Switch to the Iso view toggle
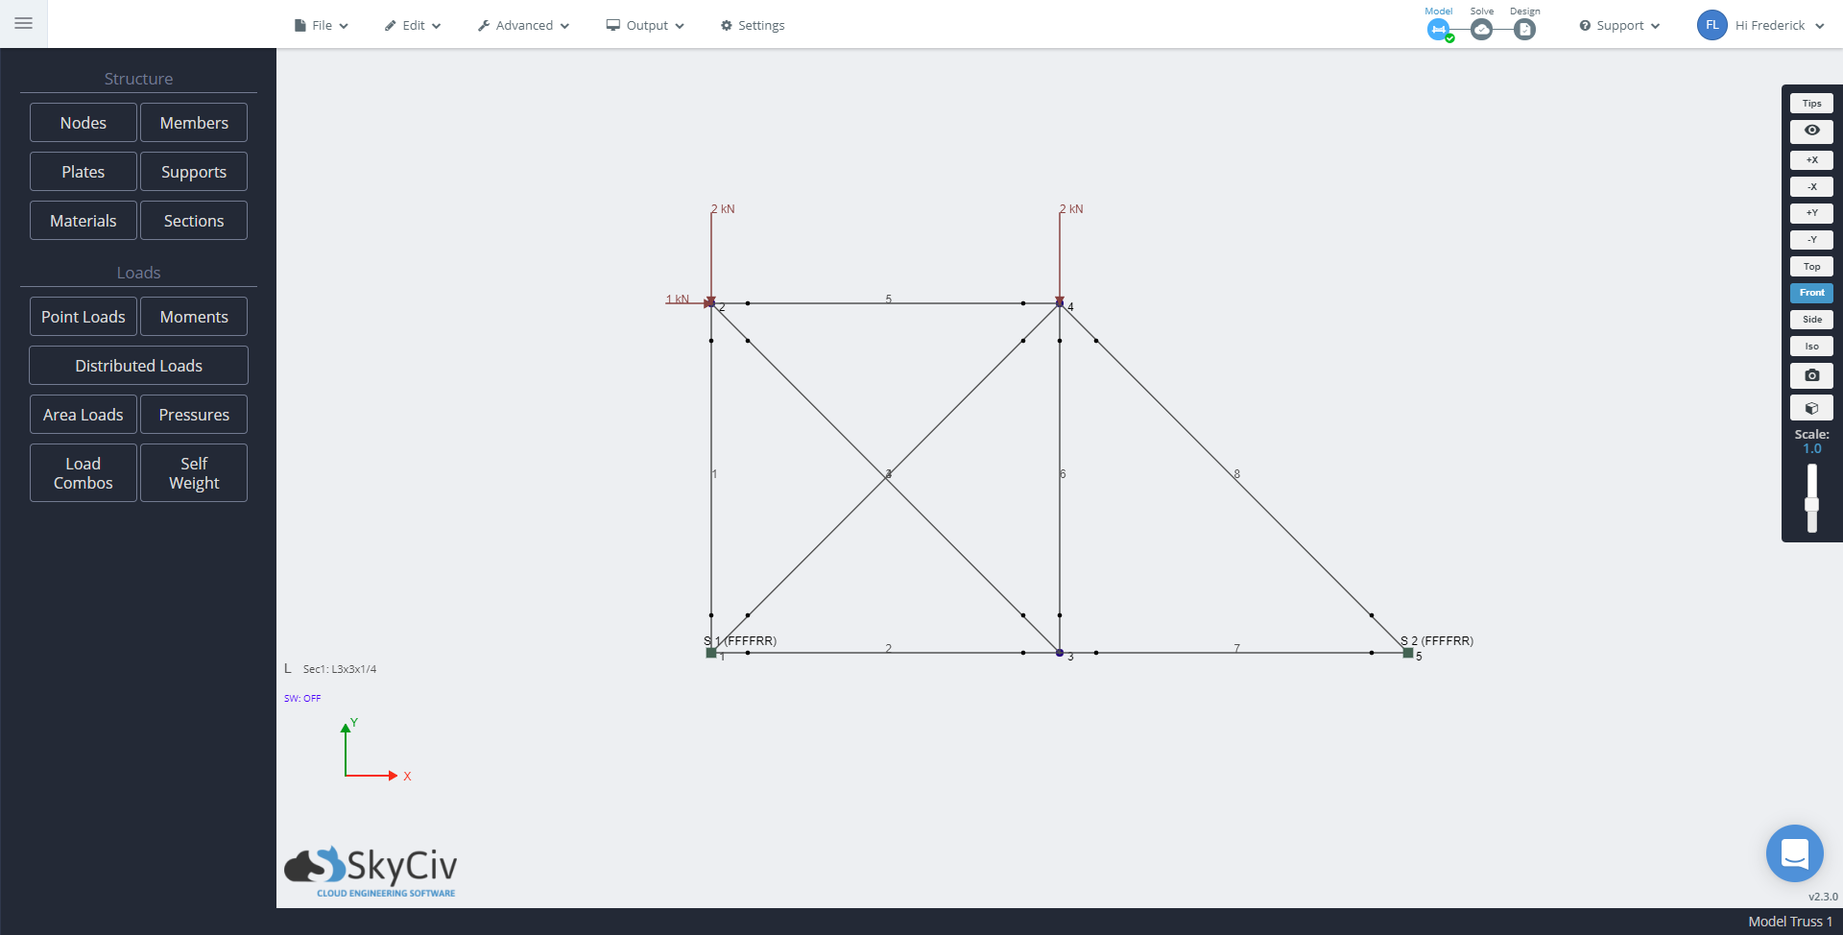 (1811, 346)
